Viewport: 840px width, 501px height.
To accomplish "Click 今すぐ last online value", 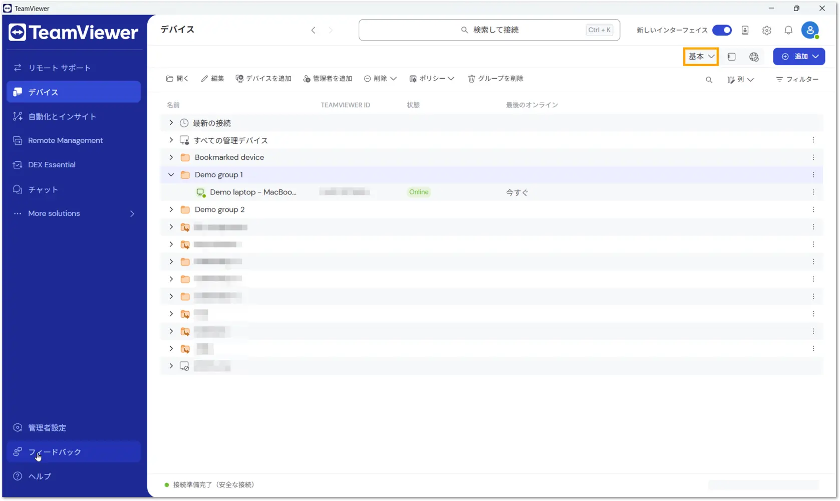I will click(x=517, y=192).
